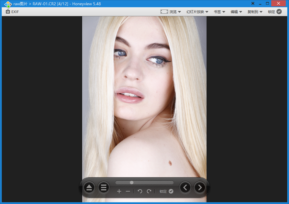Open the hamburger menu button
The width and height of the screenshot is (289, 204).
pos(104,188)
